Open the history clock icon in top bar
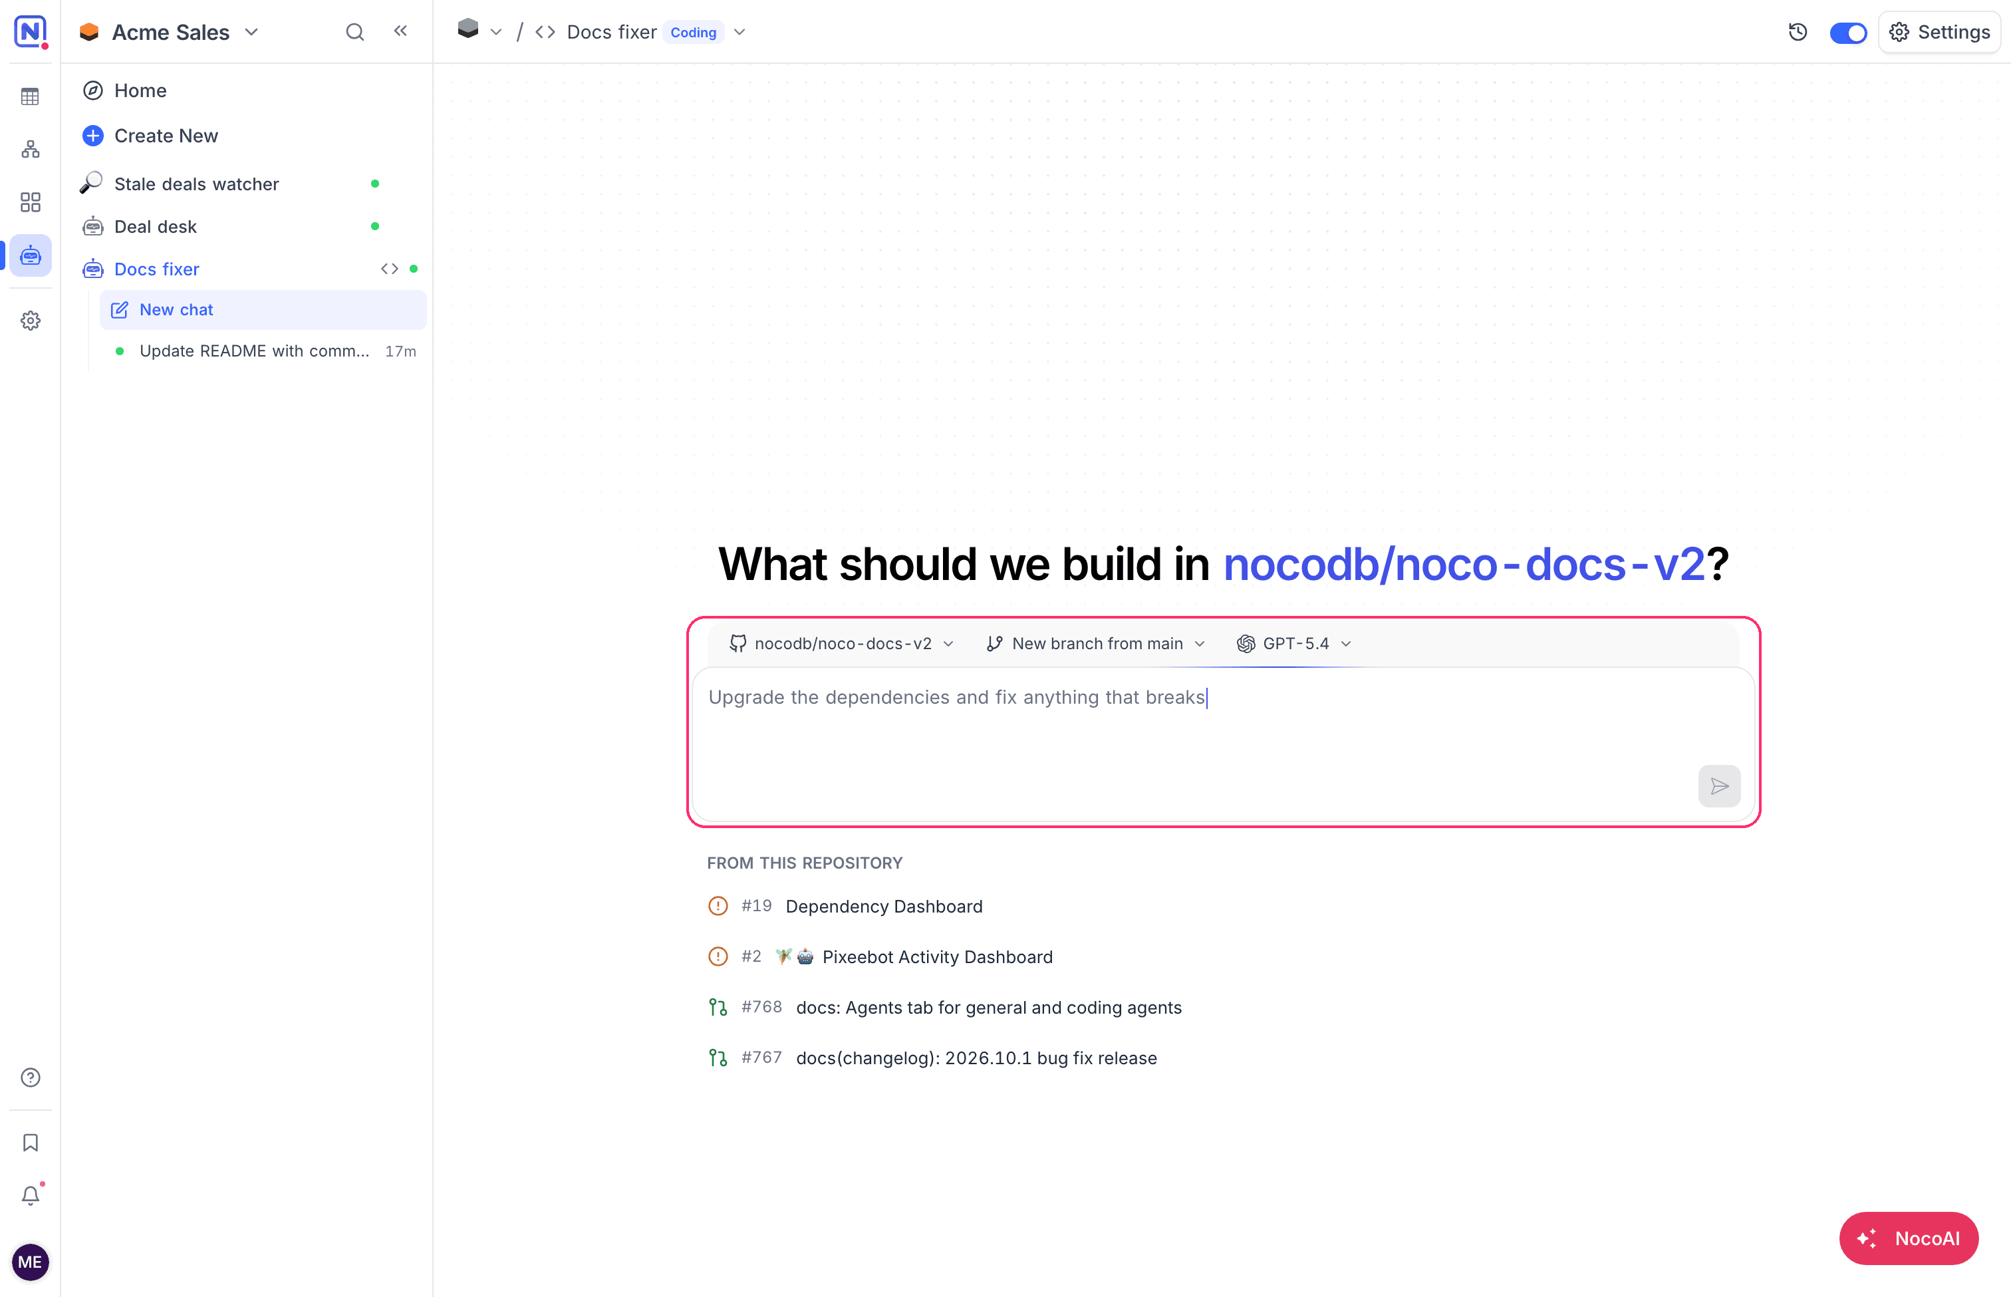 [1797, 32]
